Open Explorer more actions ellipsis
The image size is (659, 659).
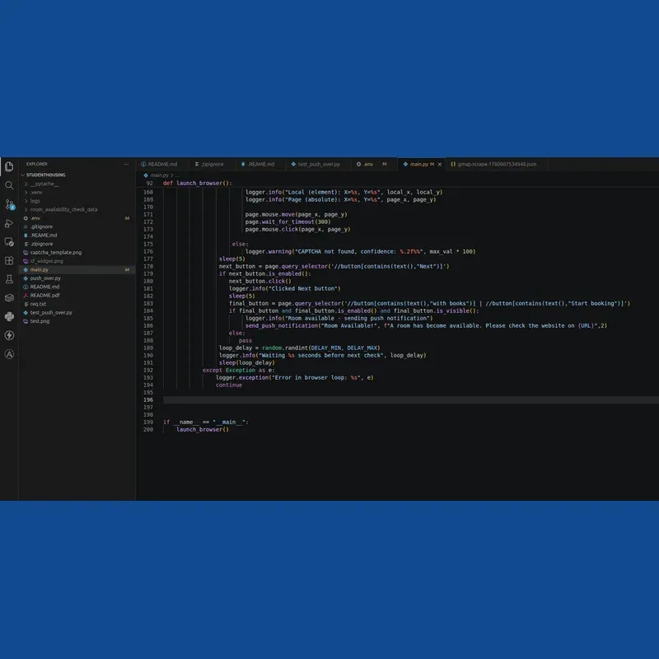[127, 164]
